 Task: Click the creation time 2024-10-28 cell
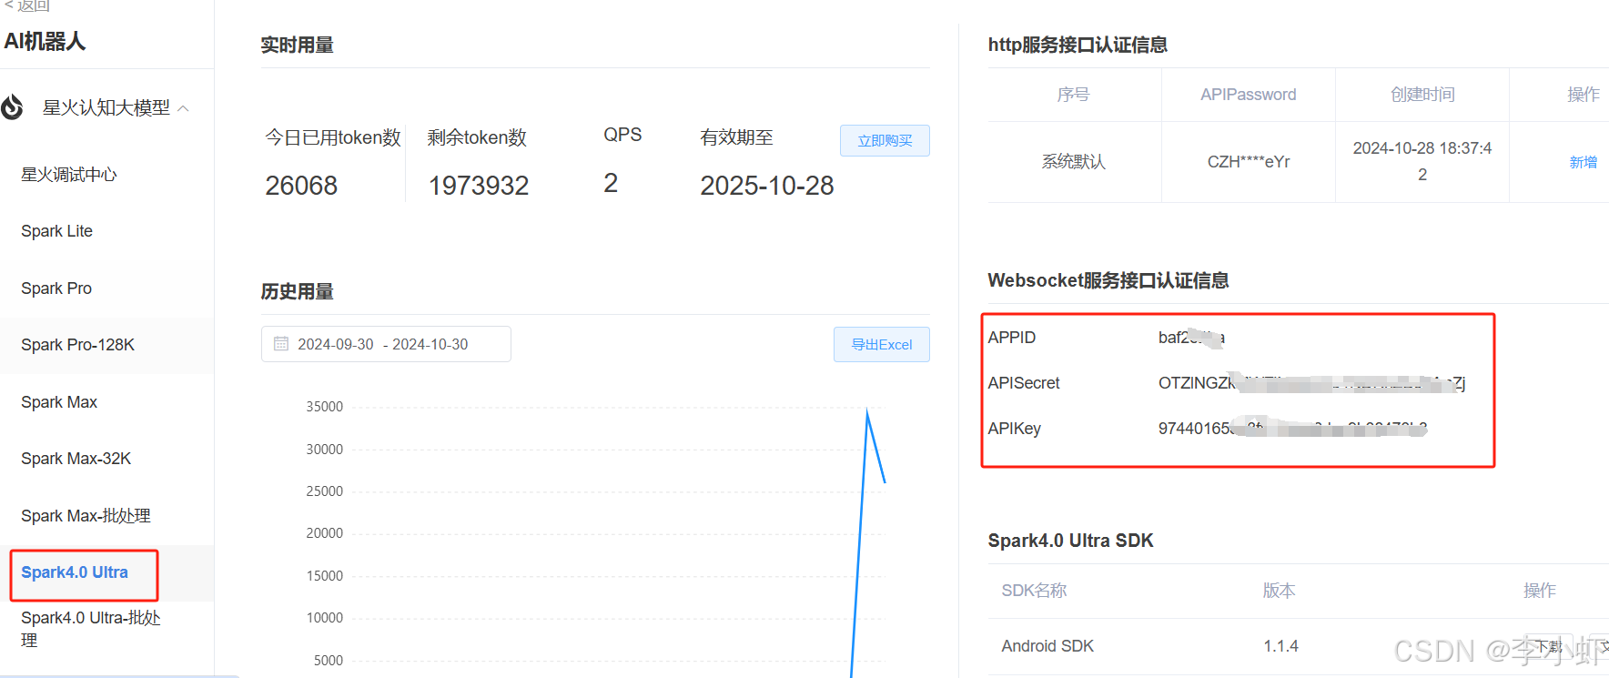[x=1422, y=161]
